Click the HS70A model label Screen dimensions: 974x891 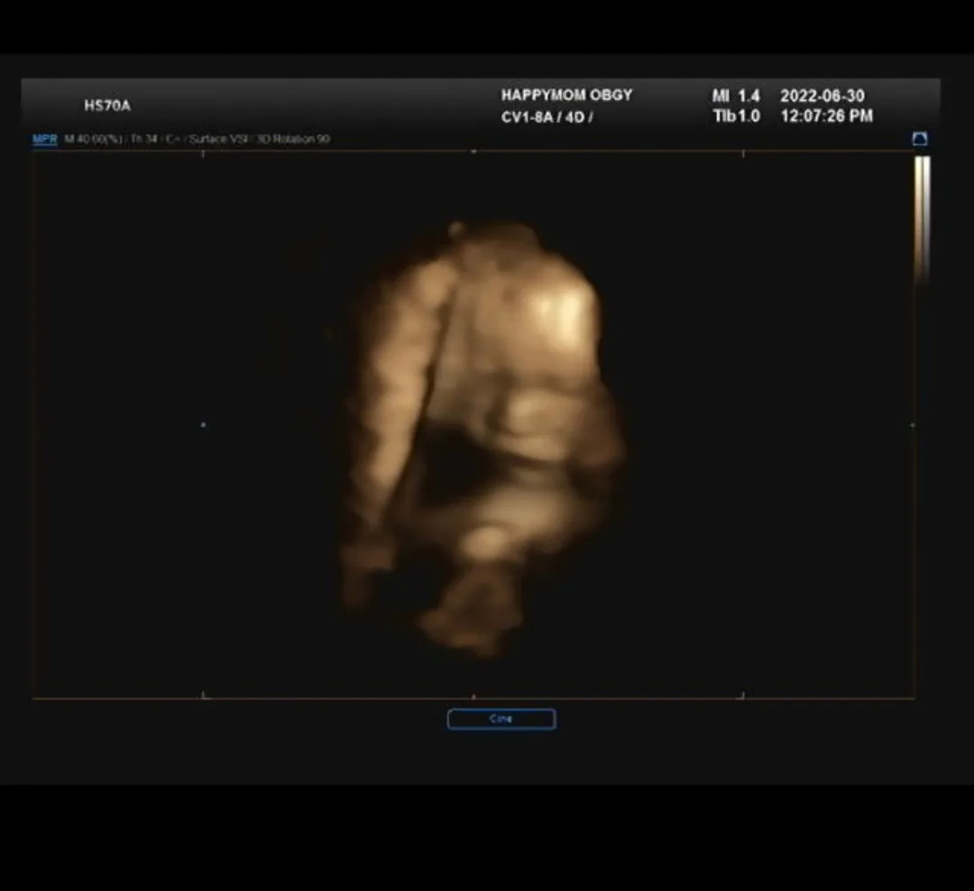[107, 106]
